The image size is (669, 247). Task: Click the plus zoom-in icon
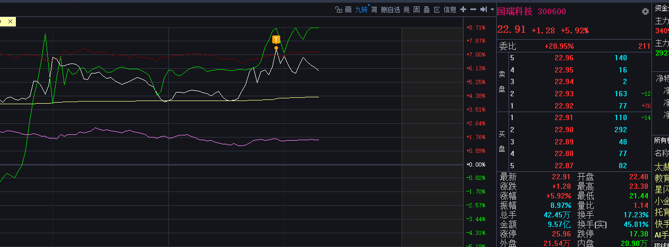point(463,10)
